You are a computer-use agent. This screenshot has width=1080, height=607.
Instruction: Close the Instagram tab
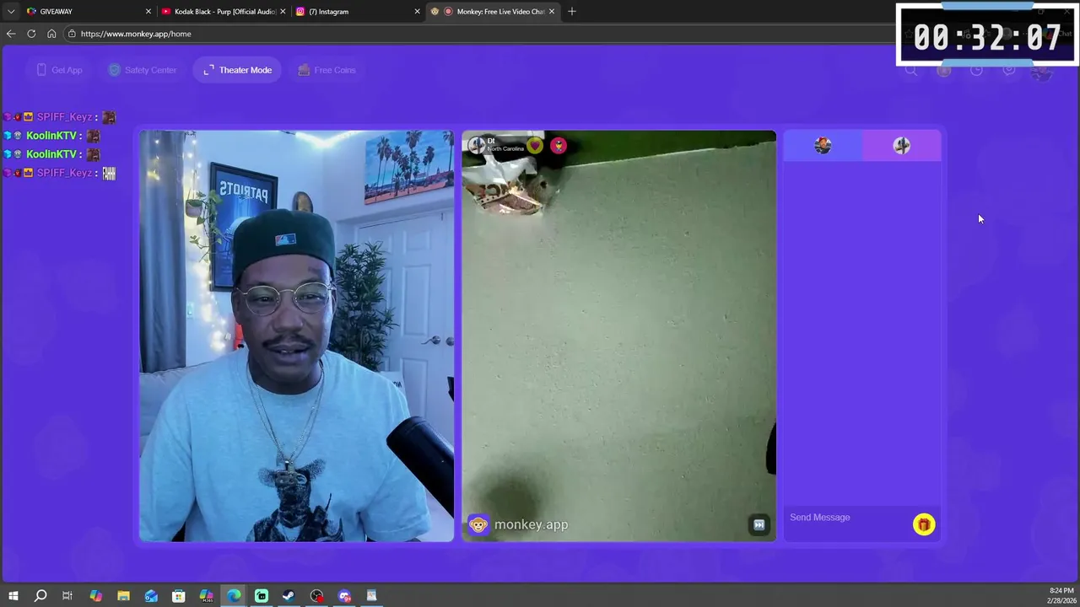(x=417, y=12)
